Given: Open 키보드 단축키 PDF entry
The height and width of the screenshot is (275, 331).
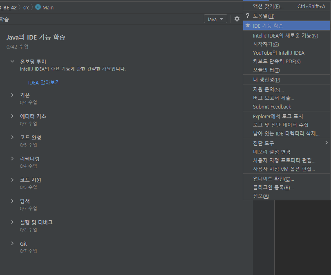Looking at the screenshot, I should click(x=287, y=61).
